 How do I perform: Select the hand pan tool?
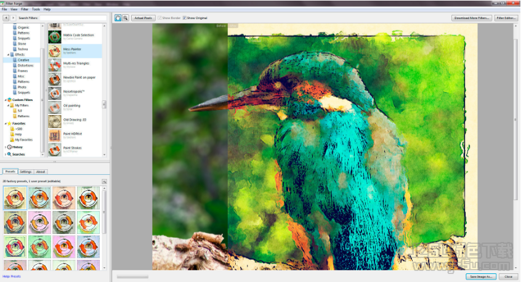[x=118, y=18]
